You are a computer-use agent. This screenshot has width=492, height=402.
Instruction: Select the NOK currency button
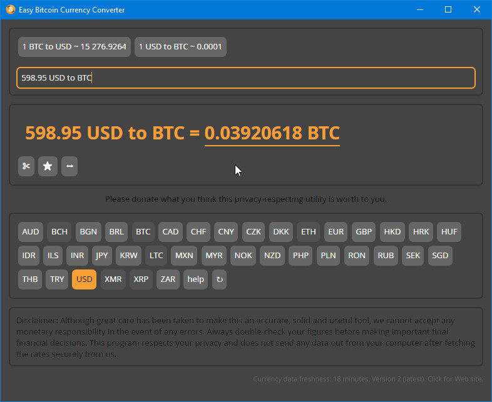pyautogui.click(x=243, y=256)
